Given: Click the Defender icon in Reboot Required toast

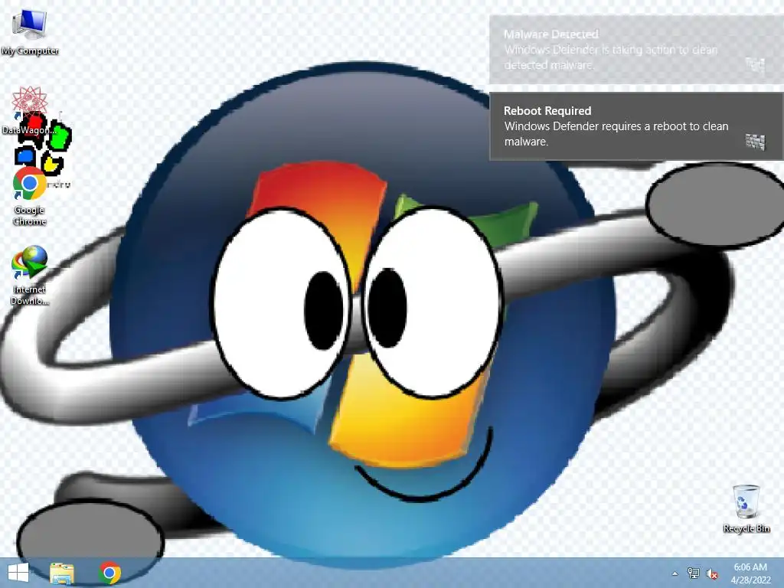Looking at the screenshot, I should coord(755,142).
